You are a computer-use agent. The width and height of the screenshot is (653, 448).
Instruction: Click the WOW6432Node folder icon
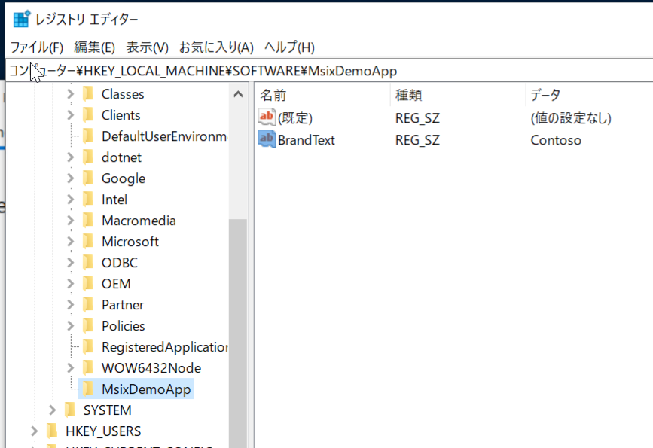(x=88, y=367)
